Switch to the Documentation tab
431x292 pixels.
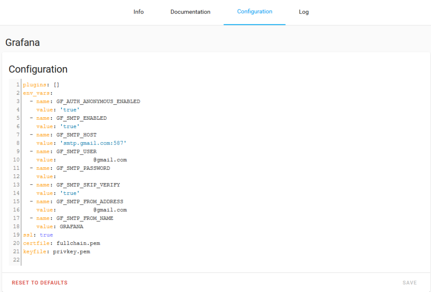(190, 12)
